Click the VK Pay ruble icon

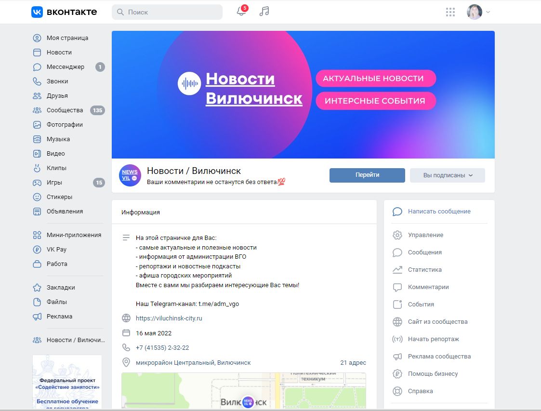[37, 250]
